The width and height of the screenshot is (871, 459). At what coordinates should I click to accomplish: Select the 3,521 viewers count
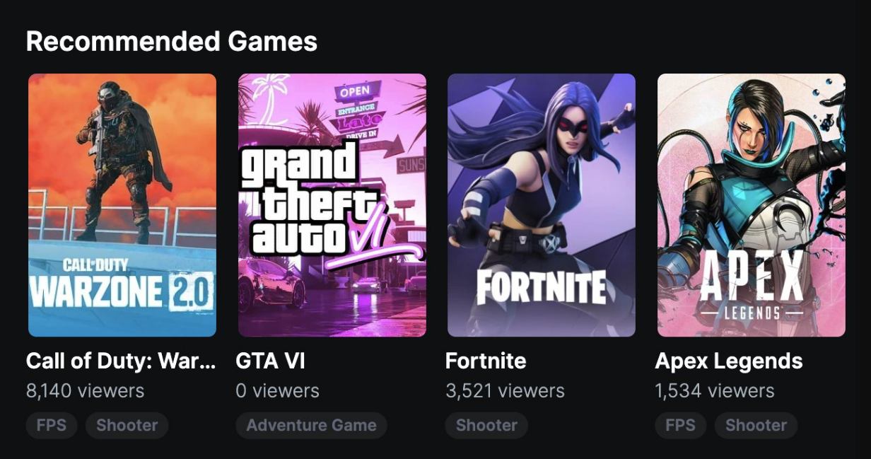[505, 390]
